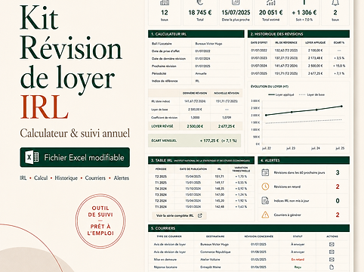Click the Outil de suivi prêt à l'emploi badge
This screenshot has height=272, width=364.
tap(100, 221)
